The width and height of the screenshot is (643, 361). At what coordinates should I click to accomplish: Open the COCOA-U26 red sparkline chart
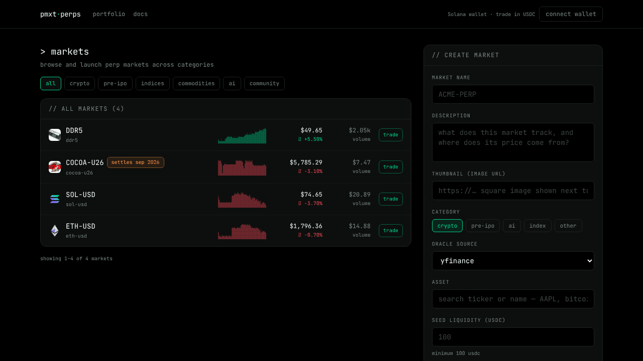click(x=242, y=167)
